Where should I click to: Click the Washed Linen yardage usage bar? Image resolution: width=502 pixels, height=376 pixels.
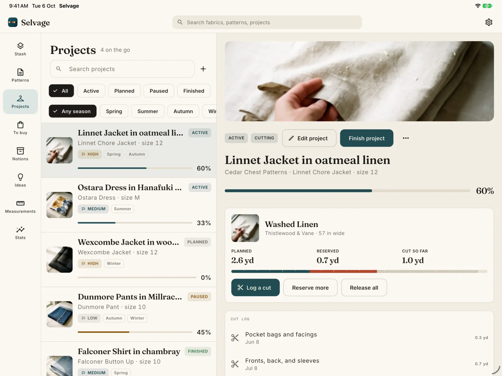click(359, 272)
